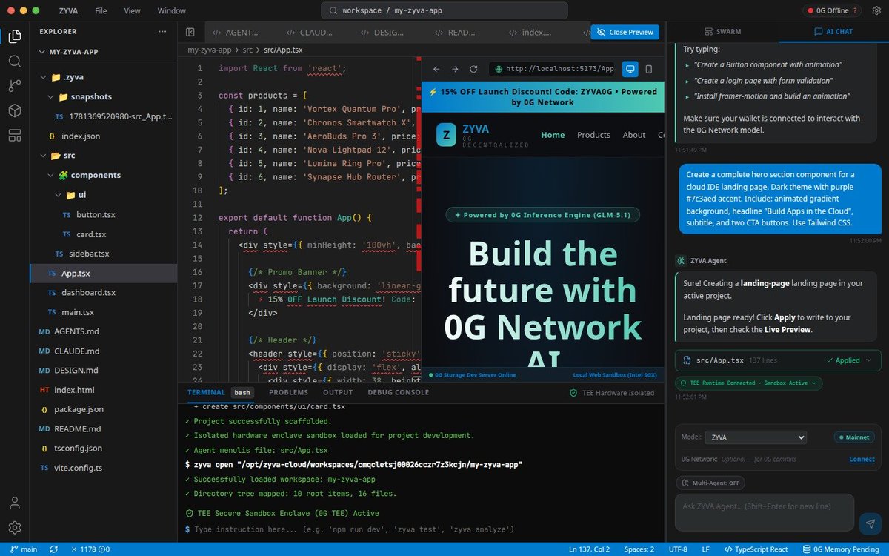Click About in the preview navigation
This screenshot has width=889, height=556.
(x=634, y=135)
